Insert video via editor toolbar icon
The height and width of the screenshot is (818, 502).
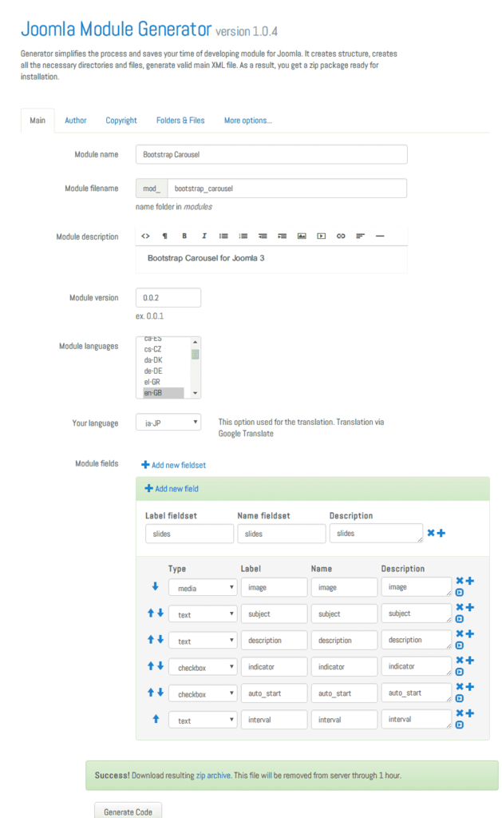click(x=321, y=236)
